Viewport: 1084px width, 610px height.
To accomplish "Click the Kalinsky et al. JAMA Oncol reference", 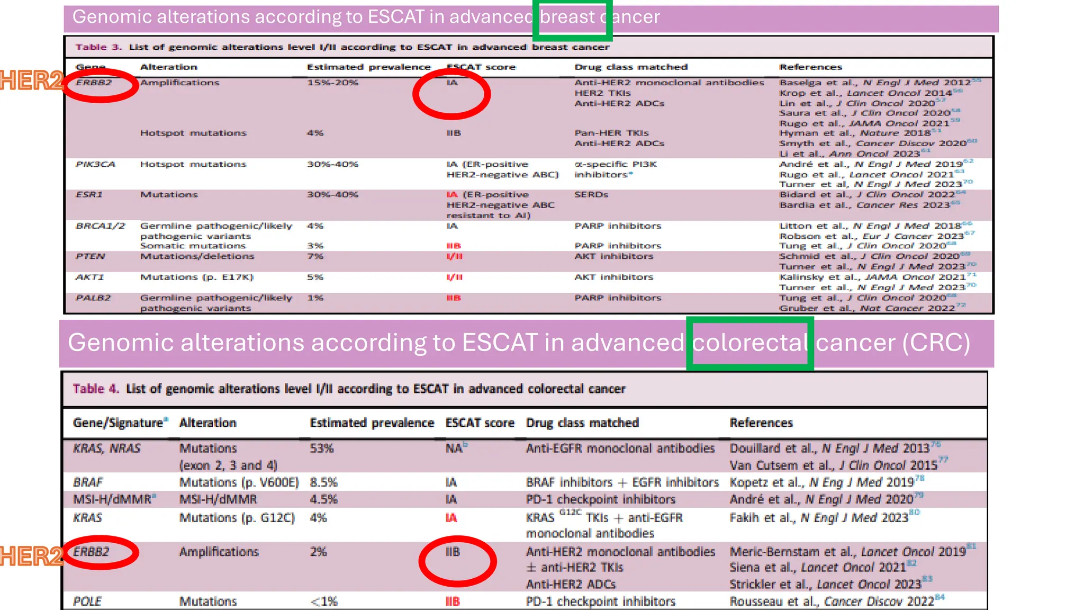I will pos(878,277).
